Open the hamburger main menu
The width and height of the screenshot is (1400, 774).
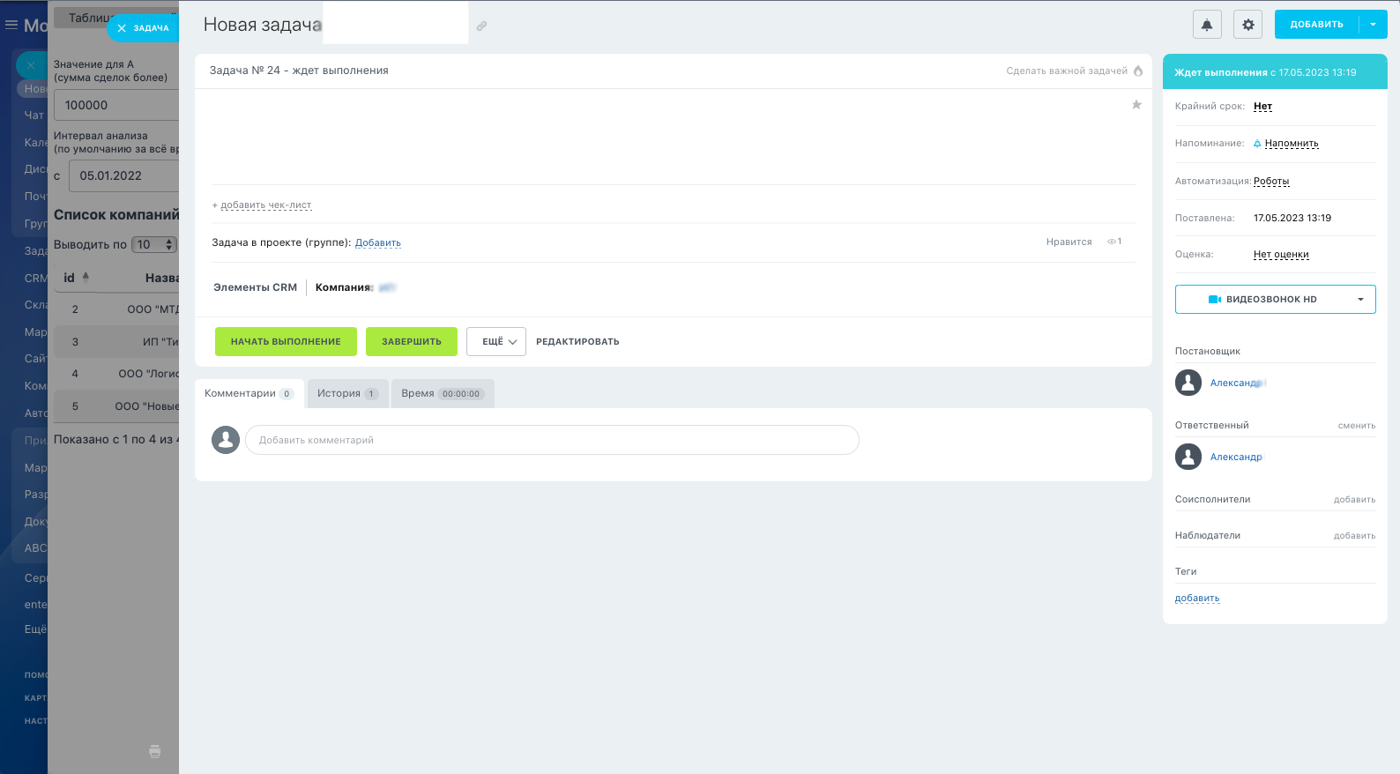point(11,25)
